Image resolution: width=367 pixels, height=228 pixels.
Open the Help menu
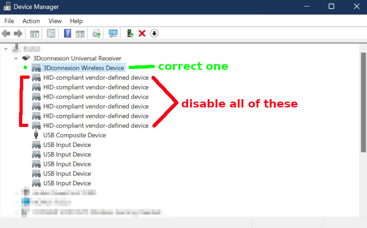[x=76, y=21]
